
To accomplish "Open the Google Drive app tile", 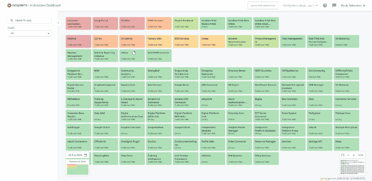I will pos(186,88).
